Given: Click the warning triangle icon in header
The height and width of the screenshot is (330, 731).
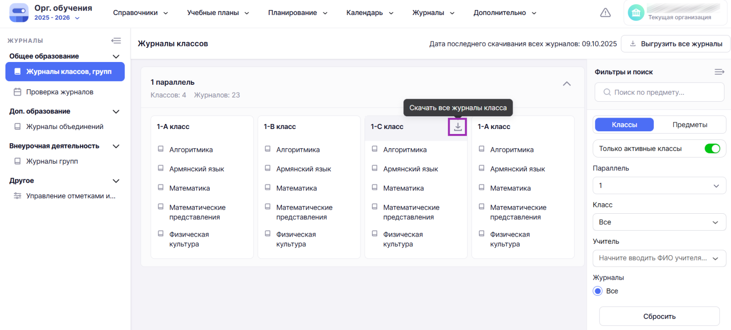Looking at the screenshot, I should tap(605, 13).
